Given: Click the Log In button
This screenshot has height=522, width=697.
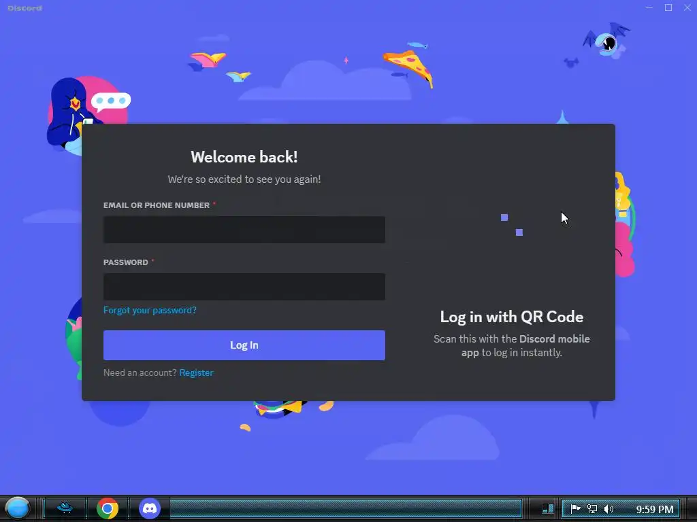Looking at the screenshot, I should tap(244, 345).
